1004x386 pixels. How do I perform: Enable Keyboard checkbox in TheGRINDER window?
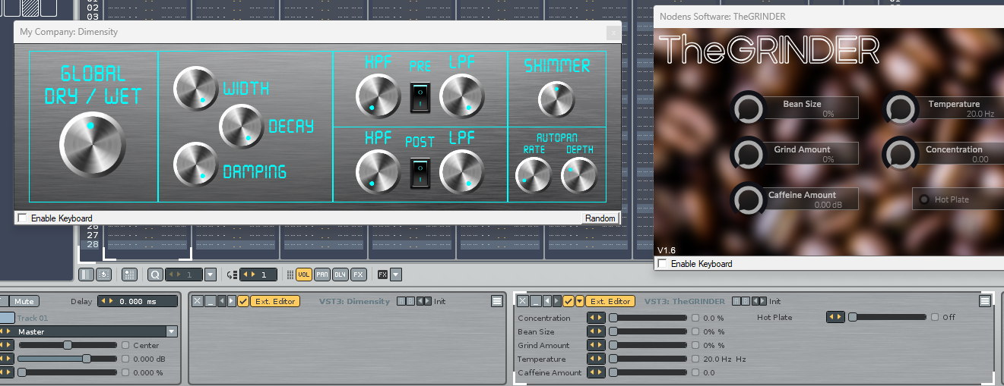pyautogui.click(x=662, y=264)
